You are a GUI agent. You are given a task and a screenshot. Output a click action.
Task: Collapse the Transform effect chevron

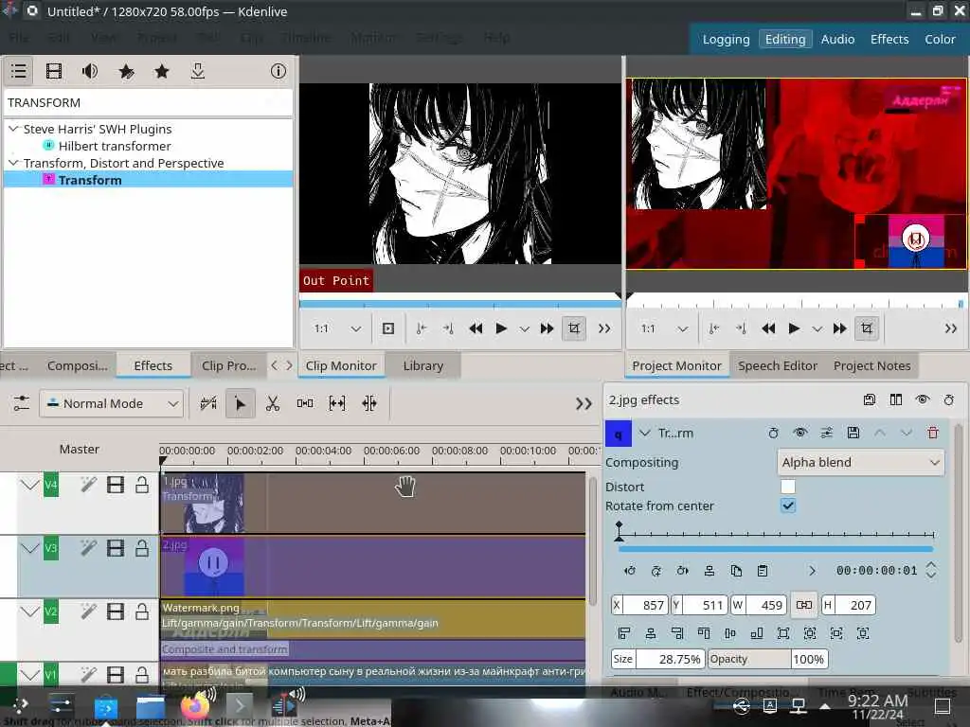tap(644, 433)
